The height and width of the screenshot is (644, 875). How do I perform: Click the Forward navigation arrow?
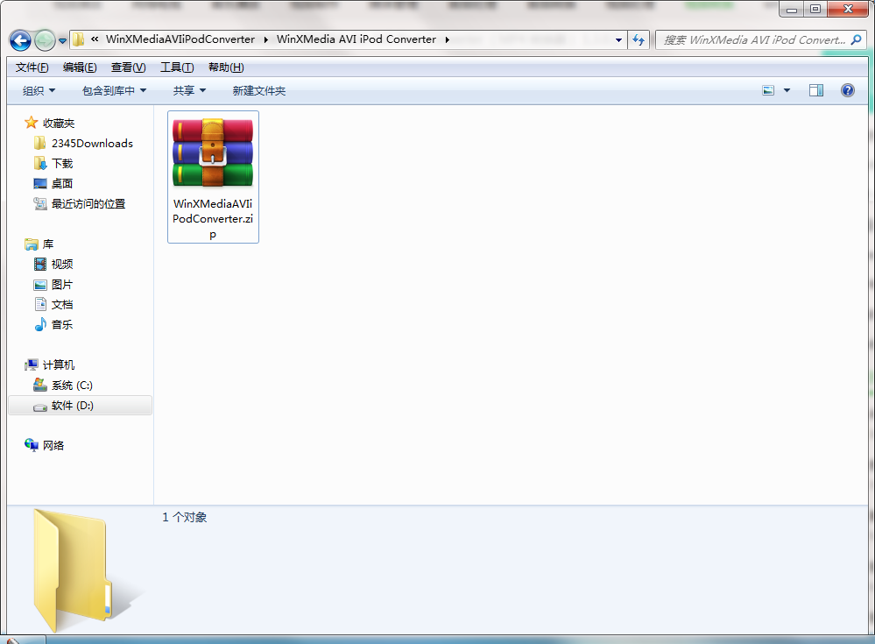pyautogui.click(x=45, y=40)
